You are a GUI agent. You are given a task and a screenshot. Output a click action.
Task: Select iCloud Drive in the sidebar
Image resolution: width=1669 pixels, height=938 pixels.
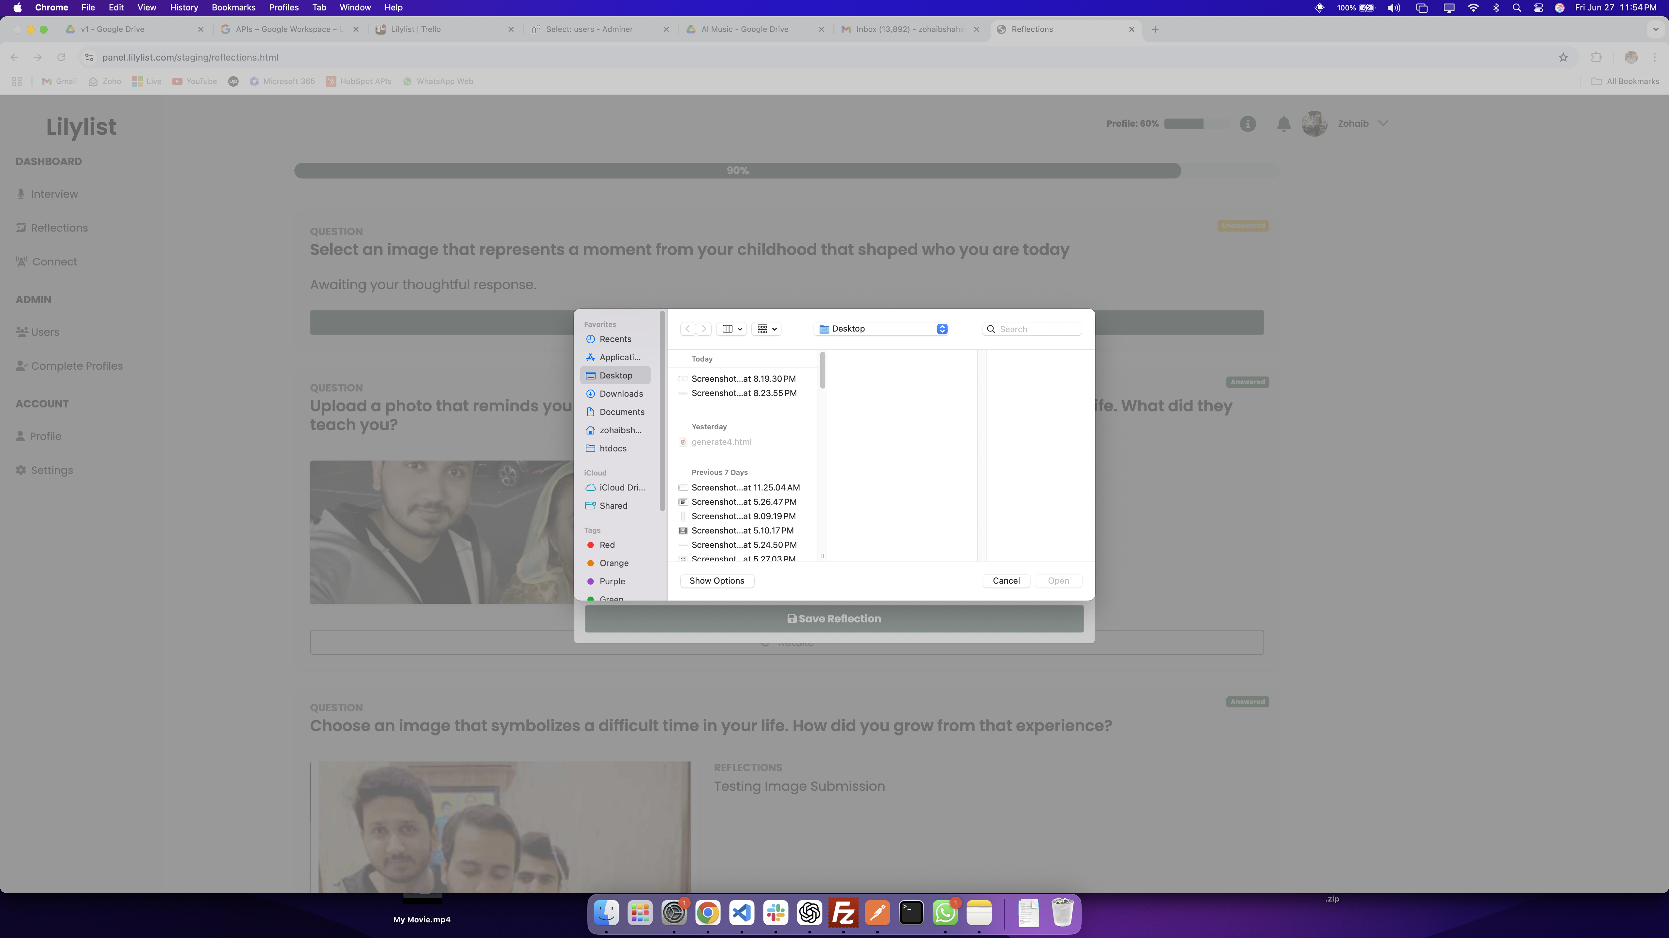(x=621, y=488)
